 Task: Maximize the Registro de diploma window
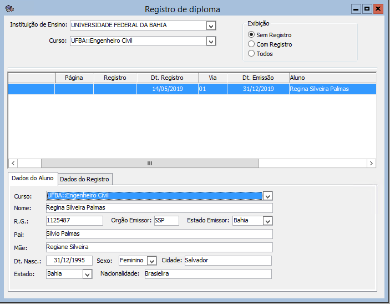point(367,9)
